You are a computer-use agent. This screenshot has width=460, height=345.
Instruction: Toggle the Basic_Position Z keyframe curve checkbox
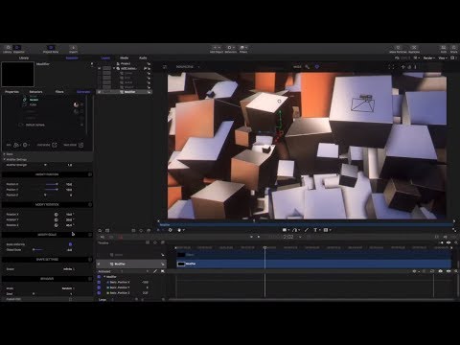99,292
